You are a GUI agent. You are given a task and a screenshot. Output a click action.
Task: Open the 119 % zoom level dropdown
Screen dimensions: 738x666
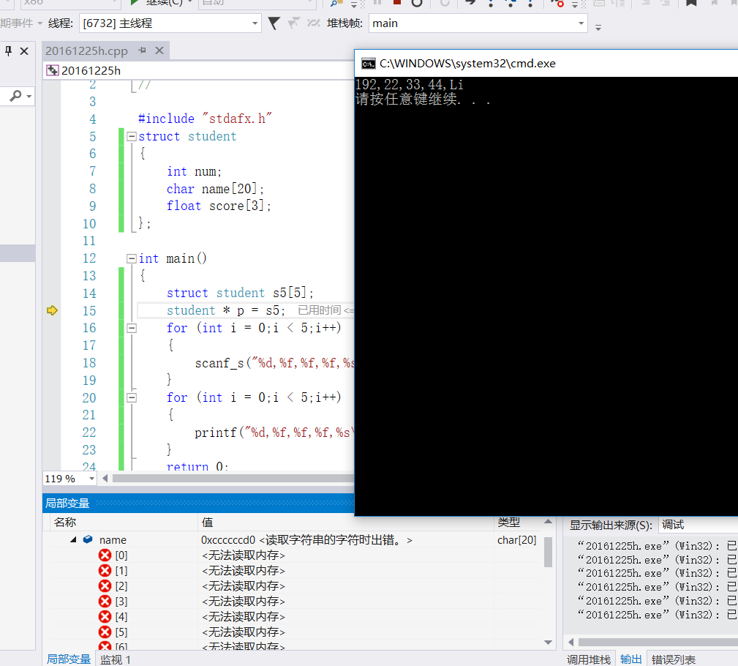pos(91,479)
